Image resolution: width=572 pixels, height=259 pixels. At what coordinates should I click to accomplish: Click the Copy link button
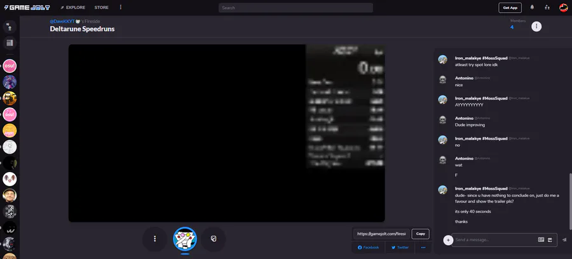click(x=421, y=234)
